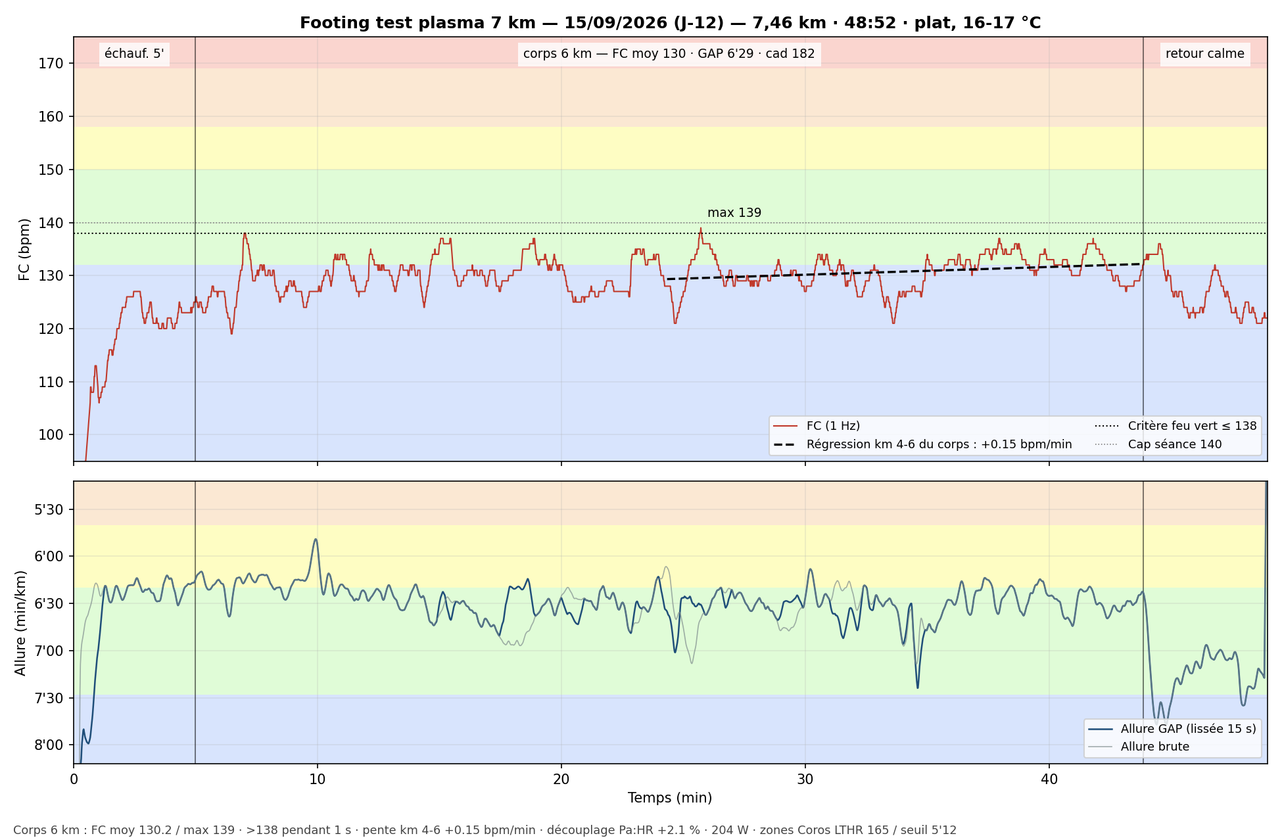Select the footer summary line starting "Corps 6 km :"
Image resolution: width=1282 pixels, height=838 pixels.
tap(485, 830)
